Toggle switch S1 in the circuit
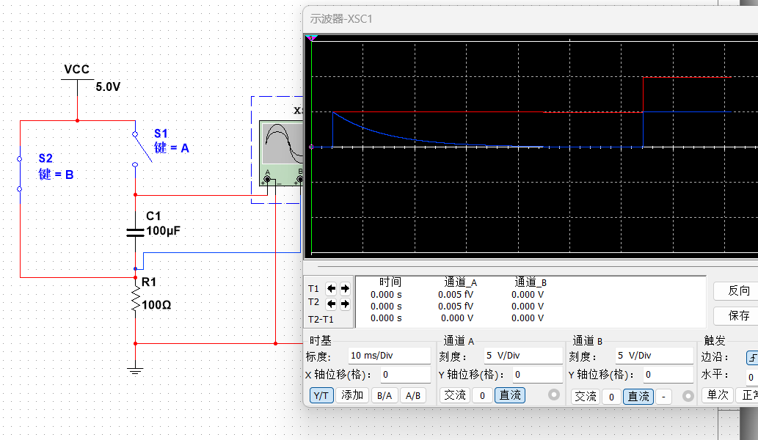The image size is (758, 440). [142, 148]
